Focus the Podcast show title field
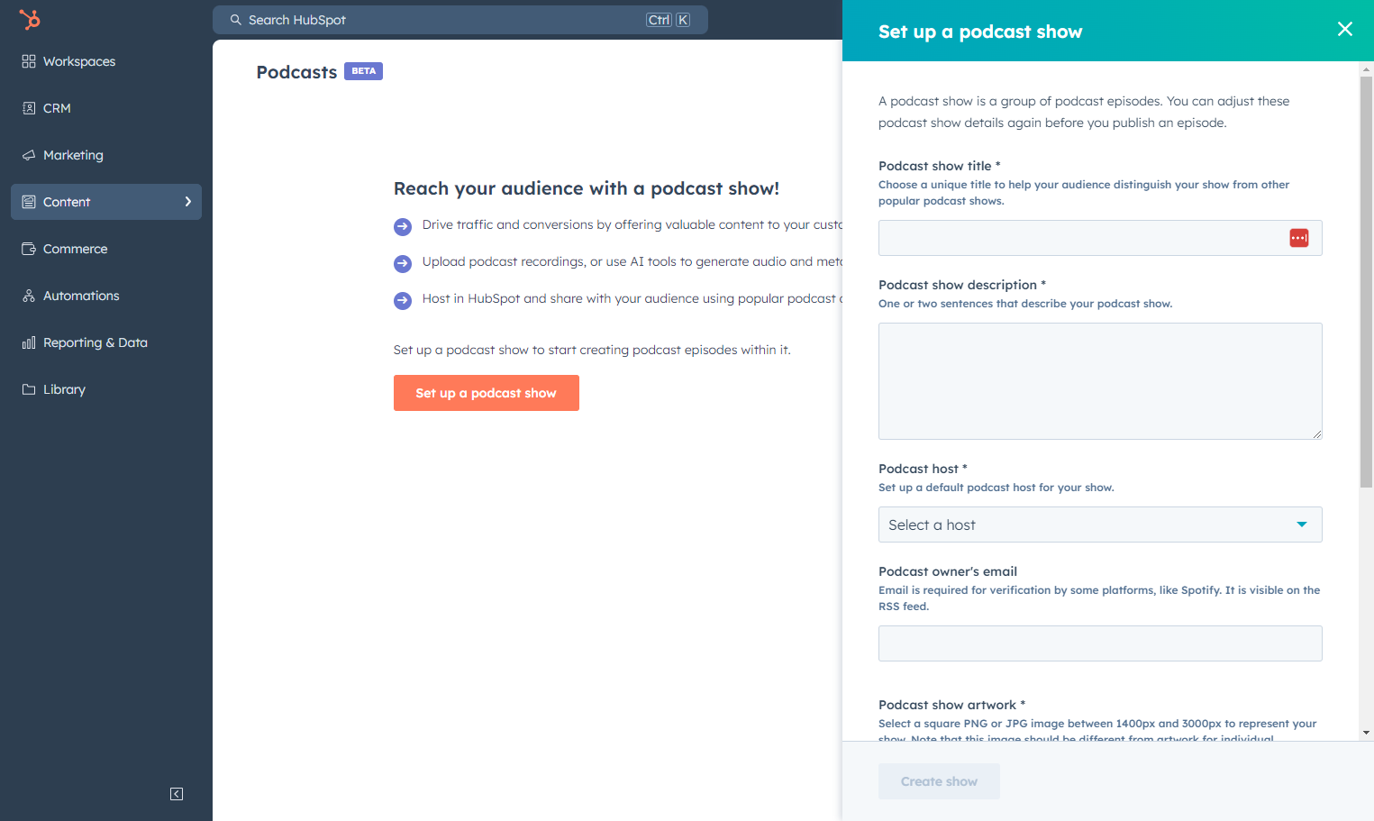This screenshot has height=821, width=1374. pyautogui.click(x=1100, y=238)
